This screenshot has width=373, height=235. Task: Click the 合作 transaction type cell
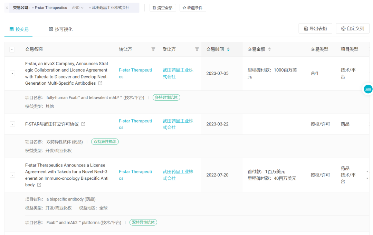(x=315, y=73)
